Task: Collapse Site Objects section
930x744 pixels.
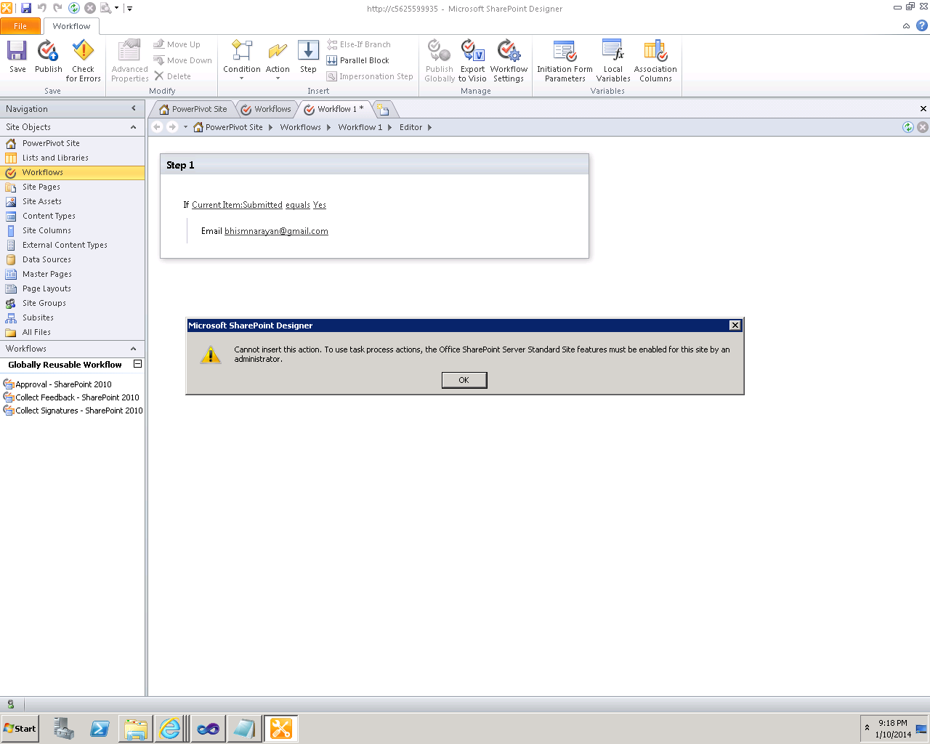Action: pos(134,127)
